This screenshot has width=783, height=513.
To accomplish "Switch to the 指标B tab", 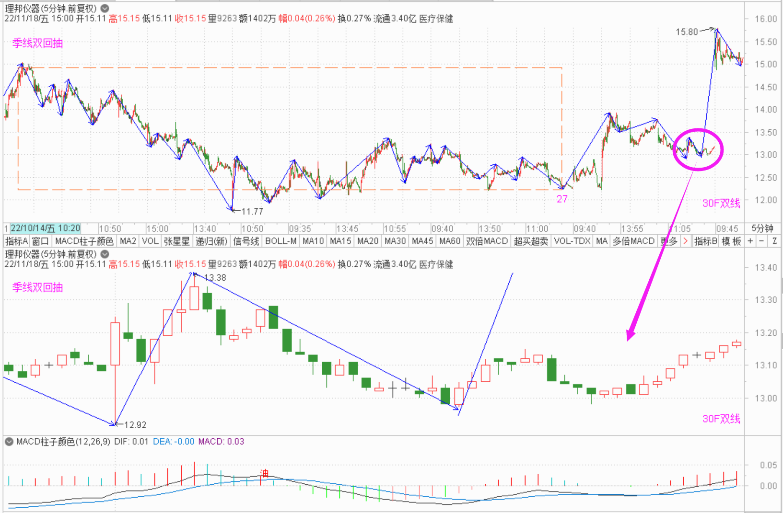I will click(x=705, y=241).
